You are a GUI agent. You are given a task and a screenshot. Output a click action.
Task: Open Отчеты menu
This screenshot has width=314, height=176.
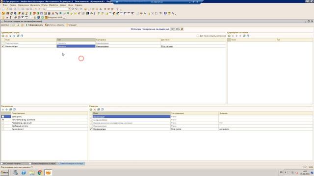coord(44,5)
